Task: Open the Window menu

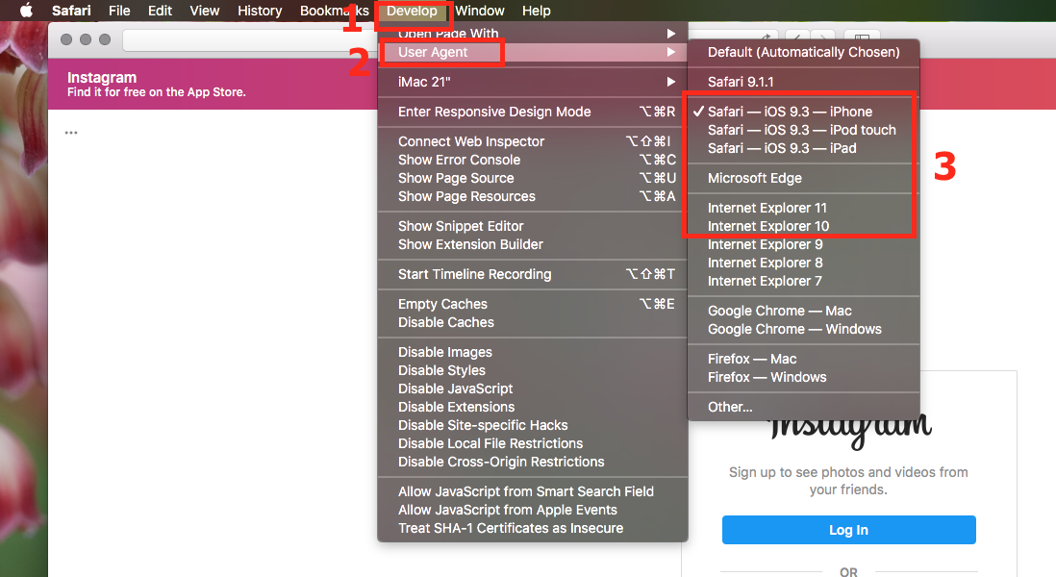Action: point(480,11)
